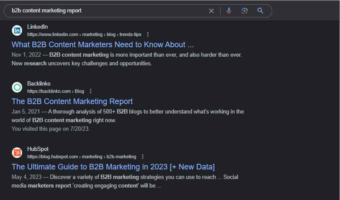This screenshot has height=200, width=340.
Task: Click the HubSpot favicon
Action: tap(17, 153)
